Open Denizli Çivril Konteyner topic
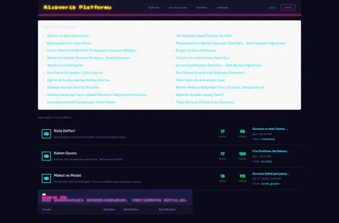This screenshot has width=339, height=223. (x=65, y=65)
